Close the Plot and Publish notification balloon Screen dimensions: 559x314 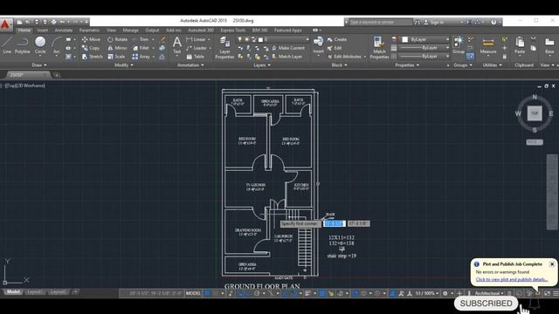coord(552,264)
